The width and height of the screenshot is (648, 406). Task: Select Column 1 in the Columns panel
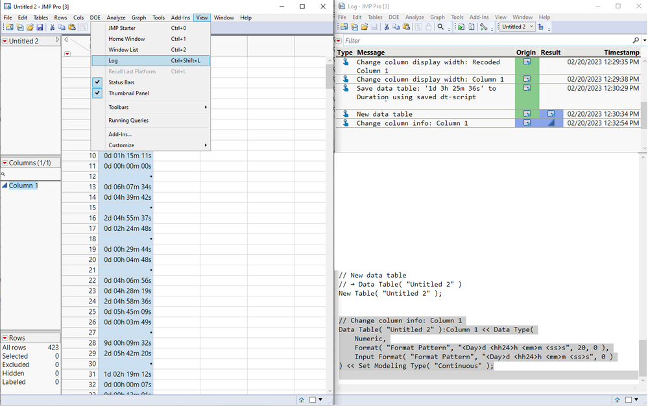click(23, 185)
